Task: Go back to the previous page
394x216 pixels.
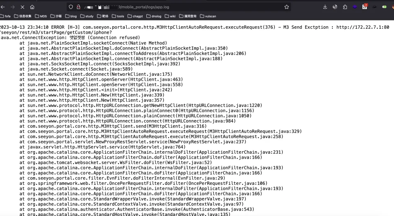Action: (3, 7)
